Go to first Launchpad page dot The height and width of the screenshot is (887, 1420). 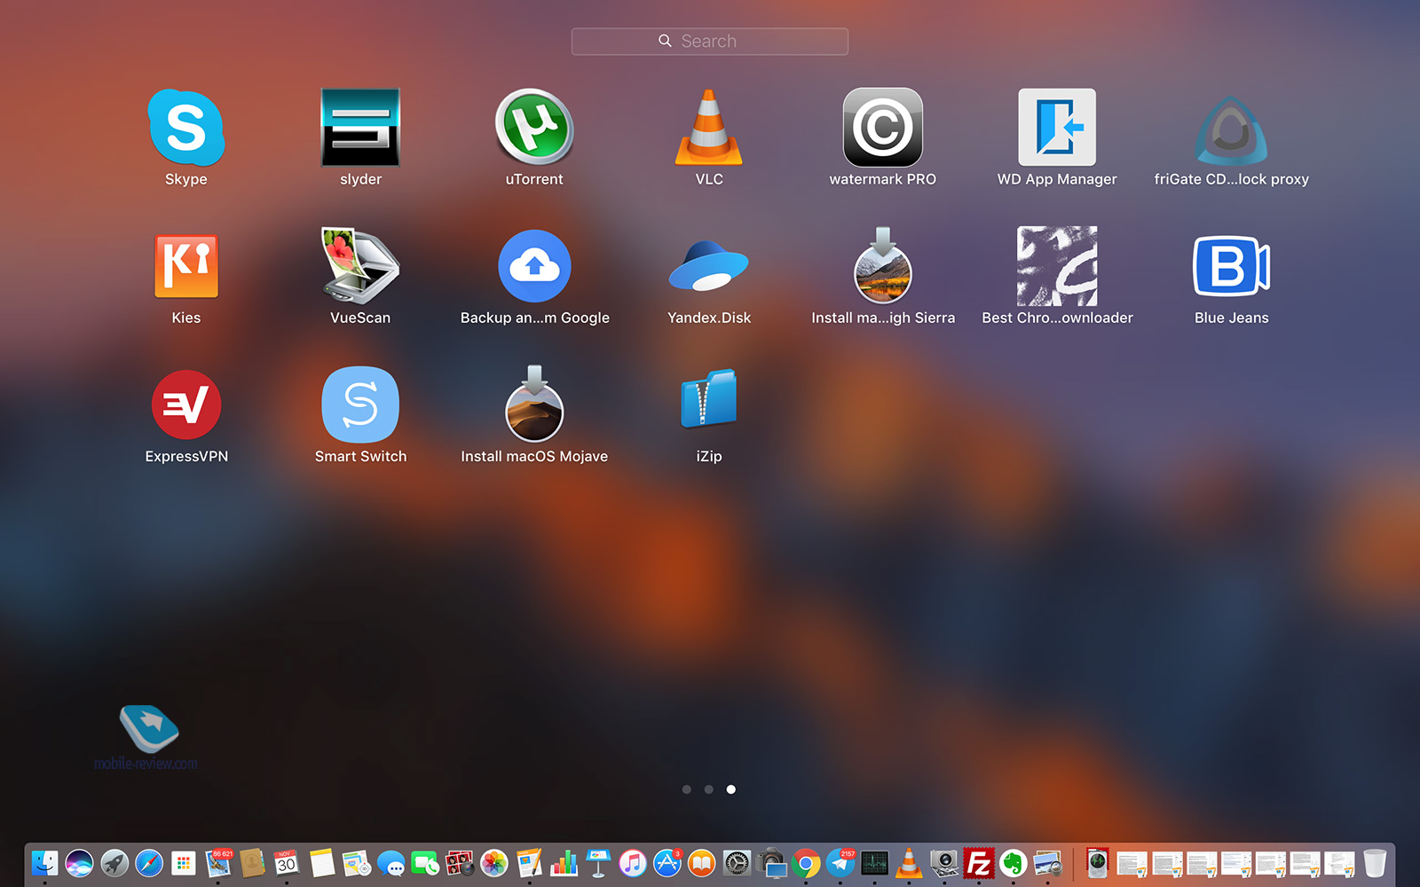[x=686, y=789]
